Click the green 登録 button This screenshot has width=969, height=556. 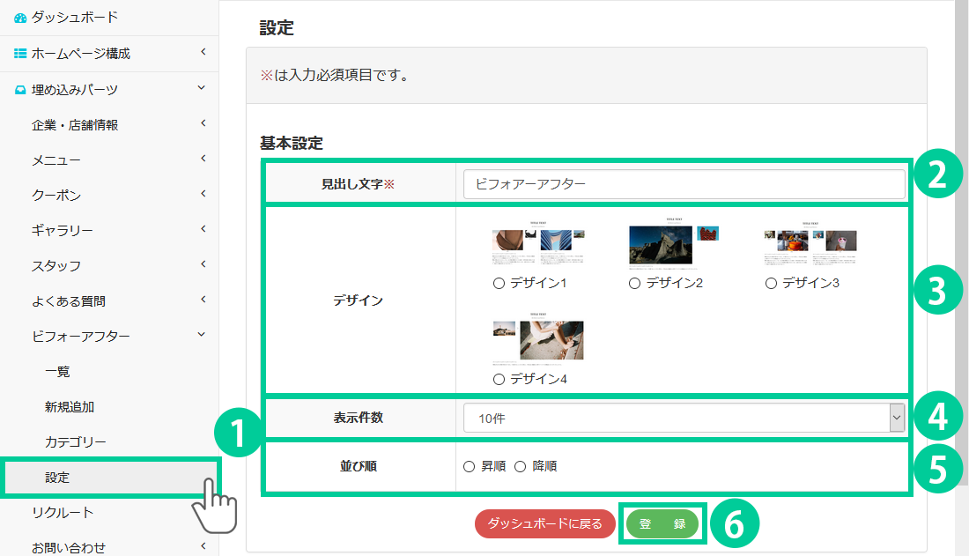point(662,523)
